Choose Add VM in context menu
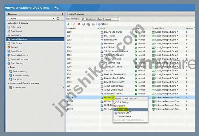The width and height of the screenshot is (199, 136). (x=131, y=109)
